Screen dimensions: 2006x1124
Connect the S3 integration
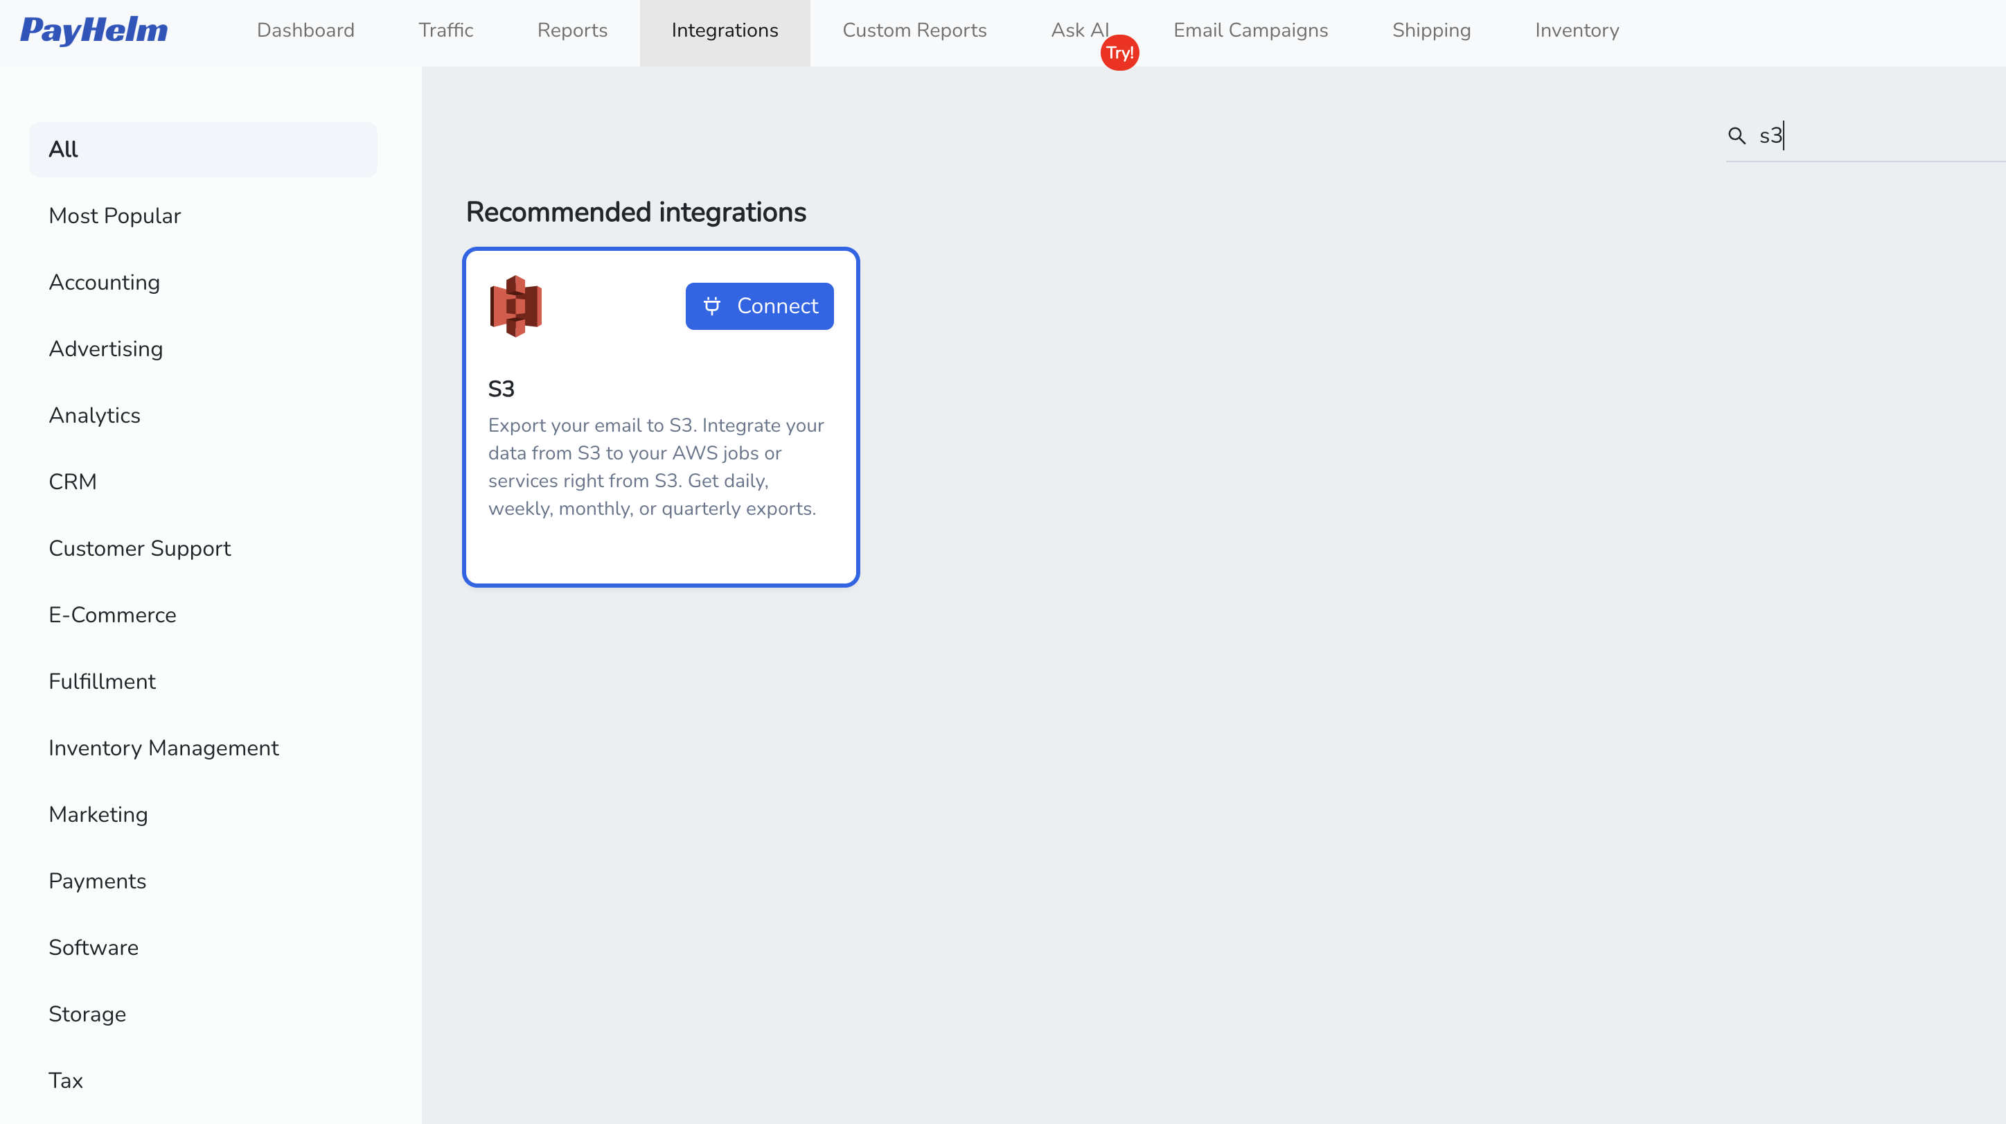click(x=759, y=306)
